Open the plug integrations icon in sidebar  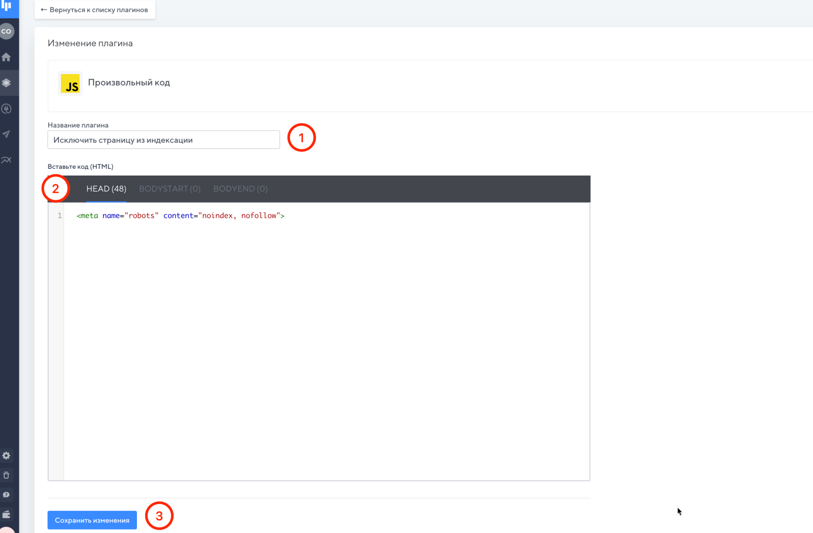click(6, 109)
